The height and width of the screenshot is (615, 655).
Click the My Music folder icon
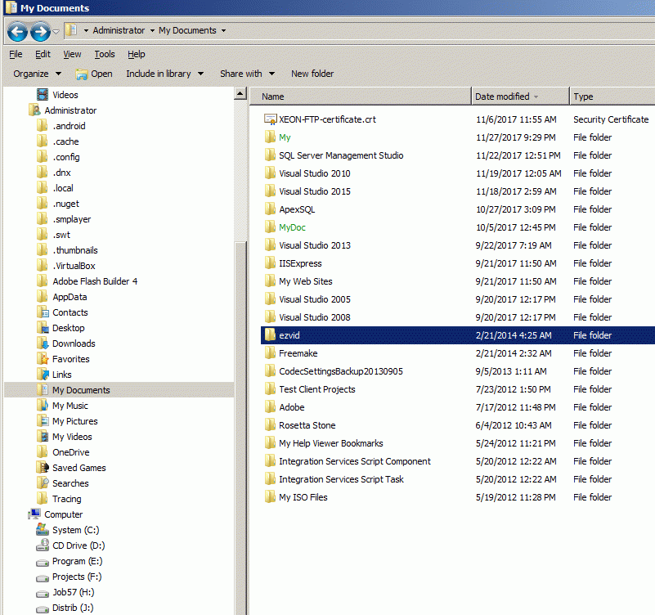tap(43, 406)
